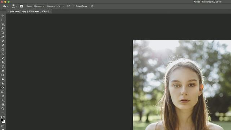This screenshot has height=130, width=231.
Task: Expand the toolbar with double-arrow toggle
Action: (1, 10)
